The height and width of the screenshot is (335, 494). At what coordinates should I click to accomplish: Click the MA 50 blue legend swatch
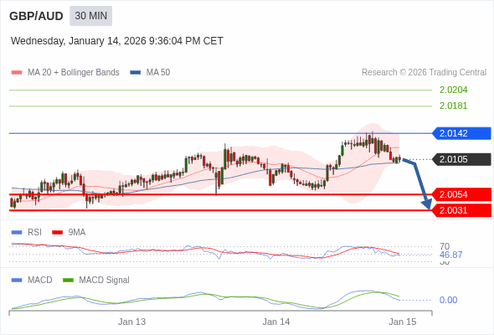136,73
